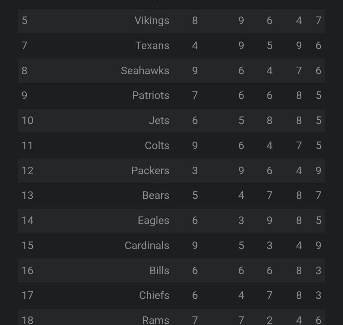This screenshot has height=325, width=343.
Task: Select the Patriots row
Action: pyautogui.click(x=150, y=96)
